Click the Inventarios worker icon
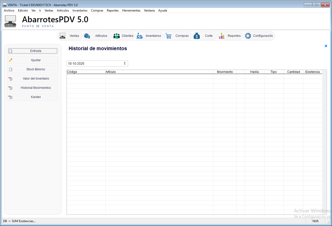This screenshot has height=226, width=332. (x=140, y=36)
